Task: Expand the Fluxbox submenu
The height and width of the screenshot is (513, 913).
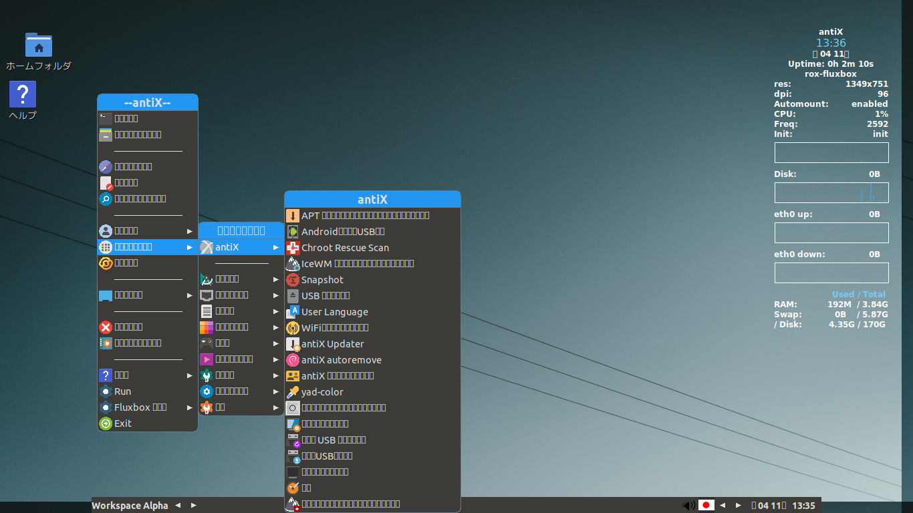Action: tap(148, 407)
